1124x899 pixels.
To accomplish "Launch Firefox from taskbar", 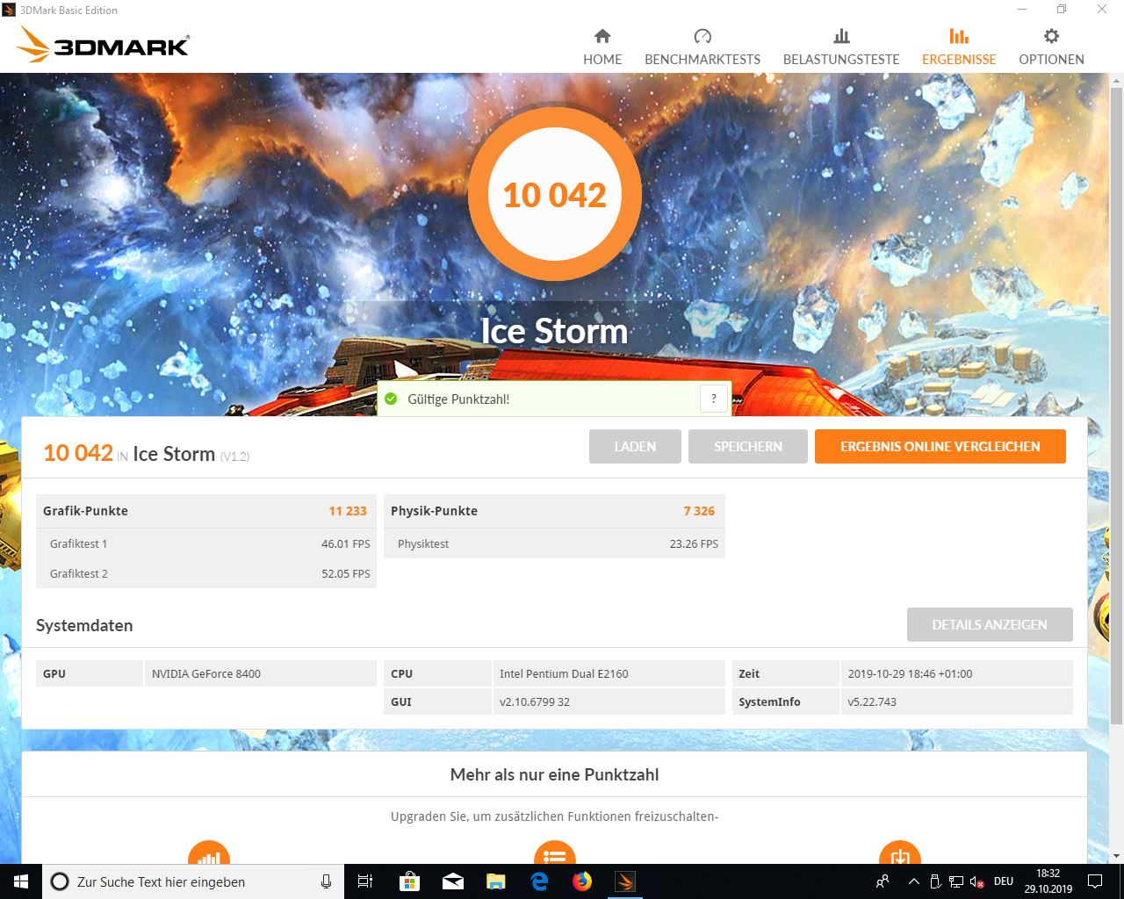I will pos(582,881).
